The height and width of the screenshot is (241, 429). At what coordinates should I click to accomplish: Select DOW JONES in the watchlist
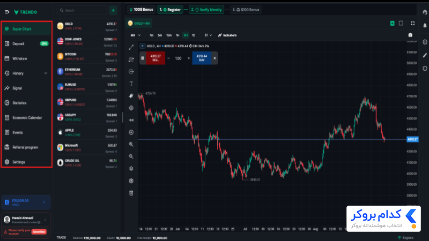(87, 41)
